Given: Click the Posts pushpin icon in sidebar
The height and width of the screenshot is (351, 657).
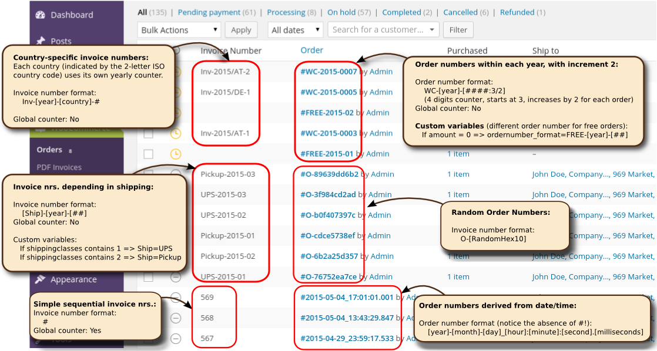Looking at the screenshot, I should tap(41, 41).
